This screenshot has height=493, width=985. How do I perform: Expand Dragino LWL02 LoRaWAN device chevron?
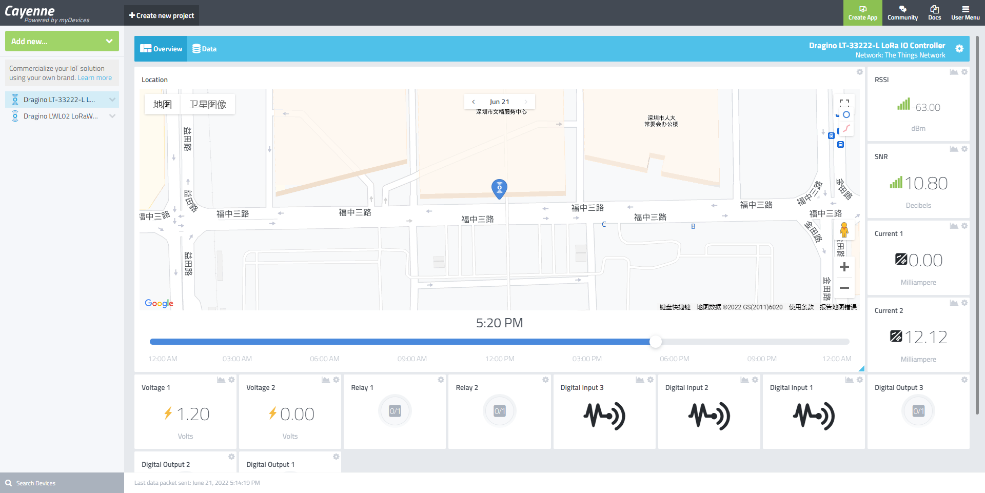click(112, 116)
